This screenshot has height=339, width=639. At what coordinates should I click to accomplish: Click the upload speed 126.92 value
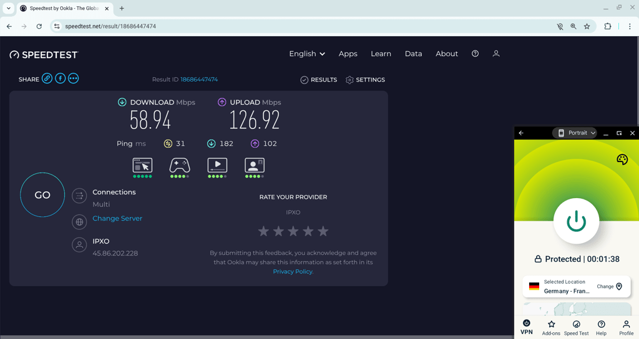pyautogui.click(x=255, y=120)
